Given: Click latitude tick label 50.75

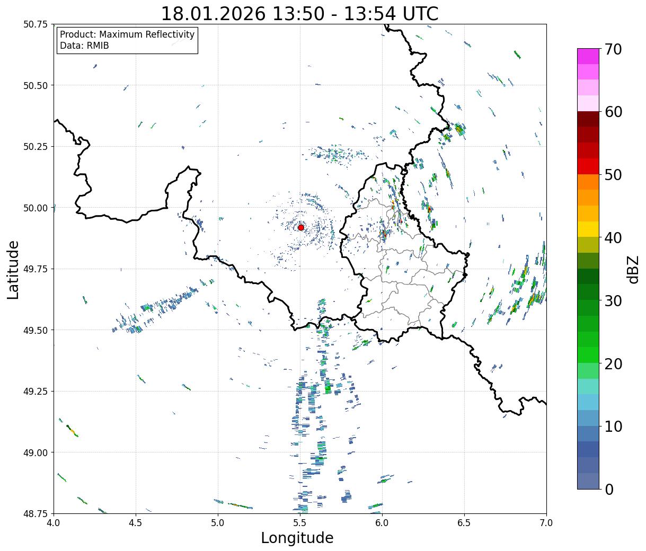Looking at the screenshot, I should (36, 24).
